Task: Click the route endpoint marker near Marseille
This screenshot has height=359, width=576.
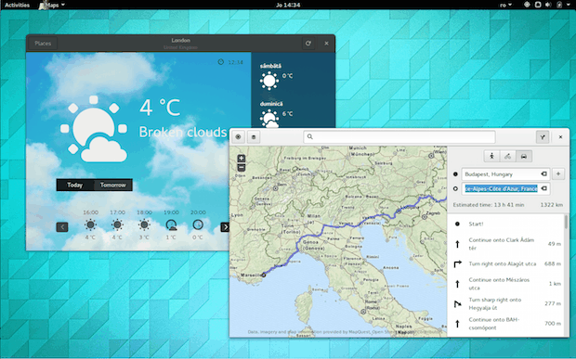Action: [x=264, y=275]
